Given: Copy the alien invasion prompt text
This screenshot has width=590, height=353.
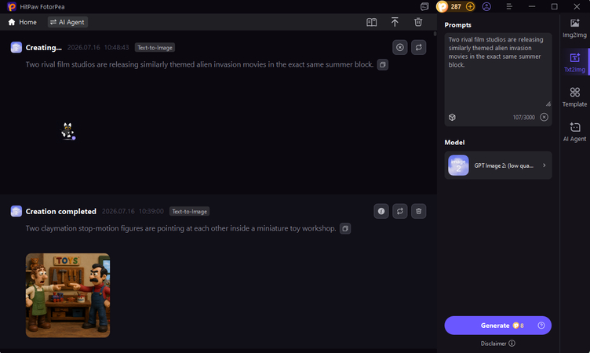Looking at the screenshot, I should coord(383,65).
